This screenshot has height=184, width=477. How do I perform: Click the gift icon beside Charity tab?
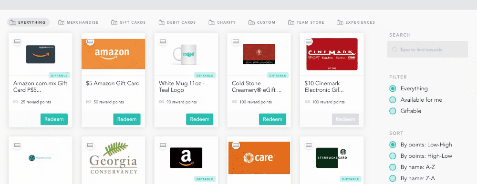211,22
